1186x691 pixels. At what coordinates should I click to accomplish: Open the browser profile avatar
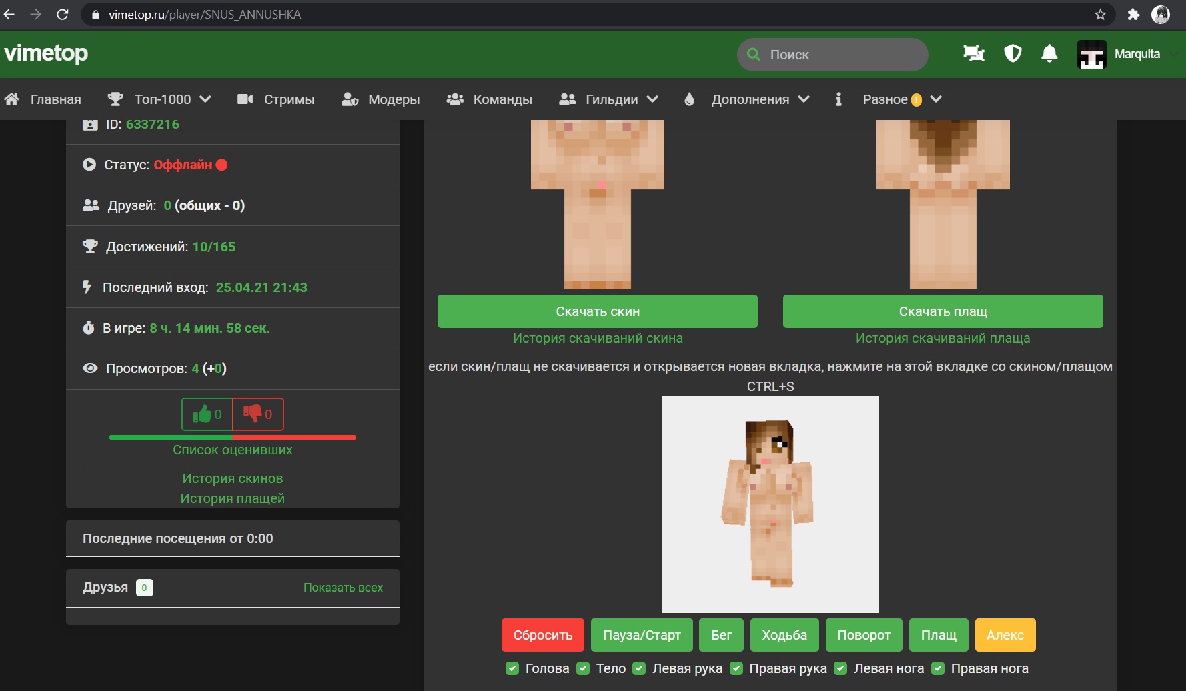(x=1161, y=14)
